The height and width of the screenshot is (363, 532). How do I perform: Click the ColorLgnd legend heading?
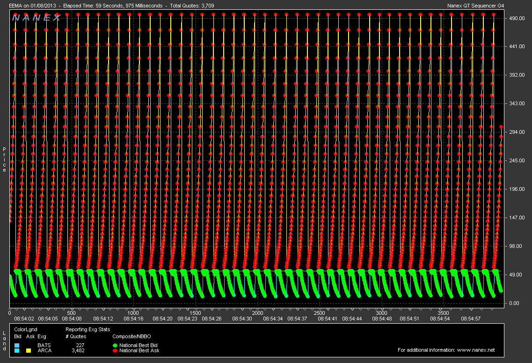click(26, 329)
